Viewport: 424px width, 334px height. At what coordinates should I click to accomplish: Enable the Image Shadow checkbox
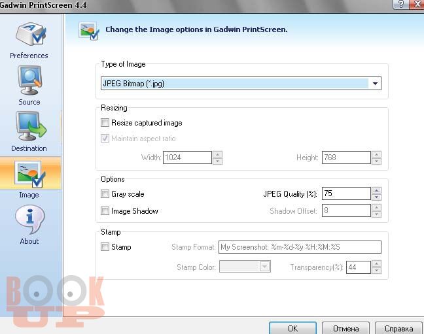click(x=105, y=210)
